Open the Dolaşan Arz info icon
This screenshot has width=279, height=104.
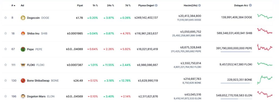click(x=250, y=5)
